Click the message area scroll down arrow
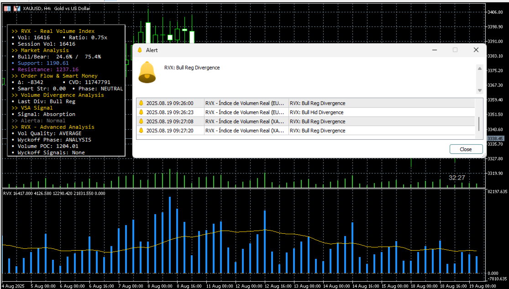The height and width of the screenshot is (289, 509). 479,90
